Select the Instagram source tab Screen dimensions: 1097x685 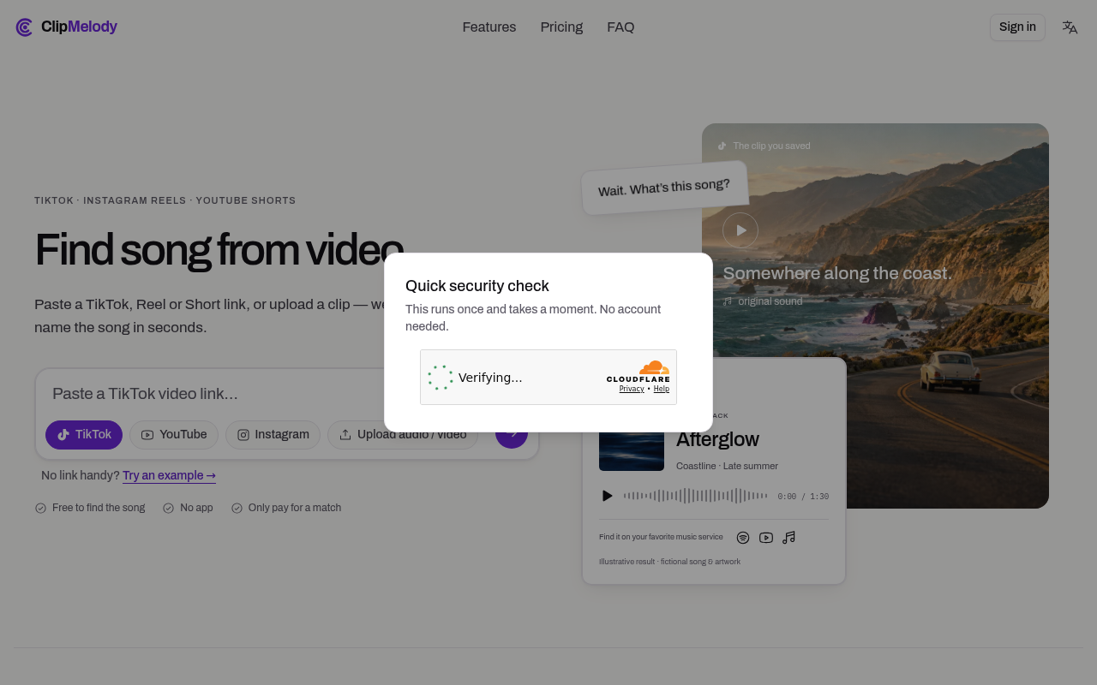(x=273, y=435)
